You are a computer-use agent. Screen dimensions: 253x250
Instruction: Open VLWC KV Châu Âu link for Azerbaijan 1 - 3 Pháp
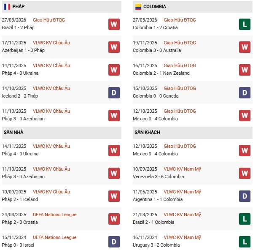[x=51, y=43]
